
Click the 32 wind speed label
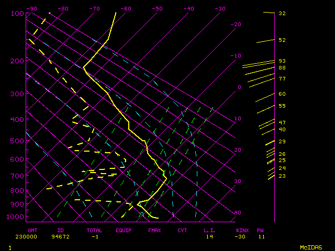click(282, 13)
